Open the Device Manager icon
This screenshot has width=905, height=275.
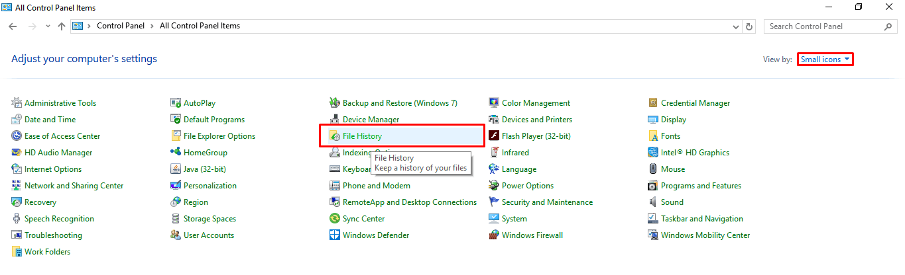(x=335, y=120)
